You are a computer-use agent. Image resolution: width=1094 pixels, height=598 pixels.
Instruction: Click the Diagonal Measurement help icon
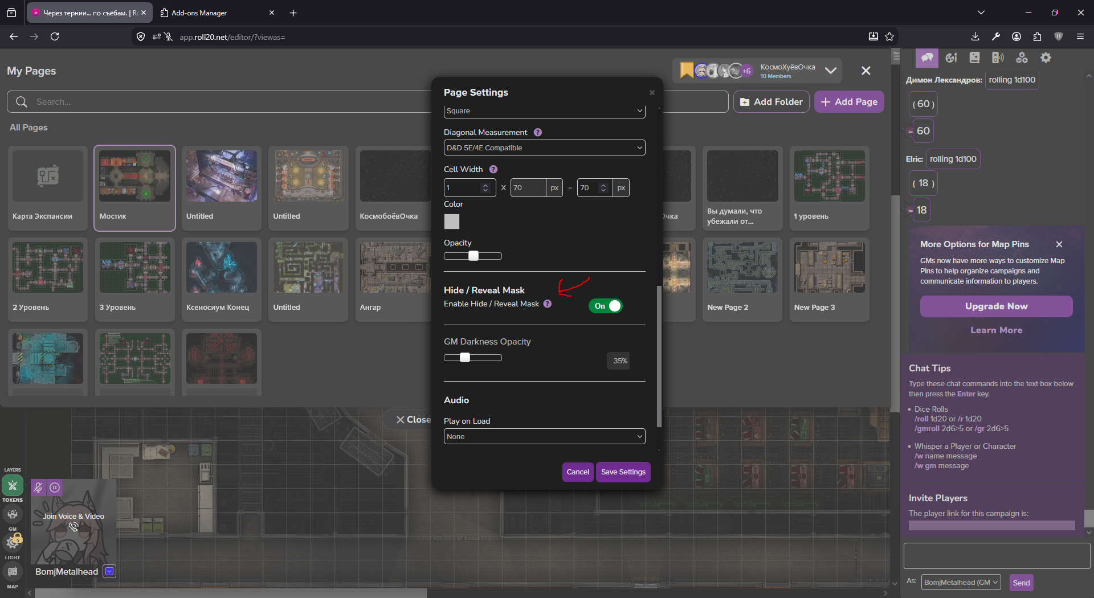(x=537, y=132)
